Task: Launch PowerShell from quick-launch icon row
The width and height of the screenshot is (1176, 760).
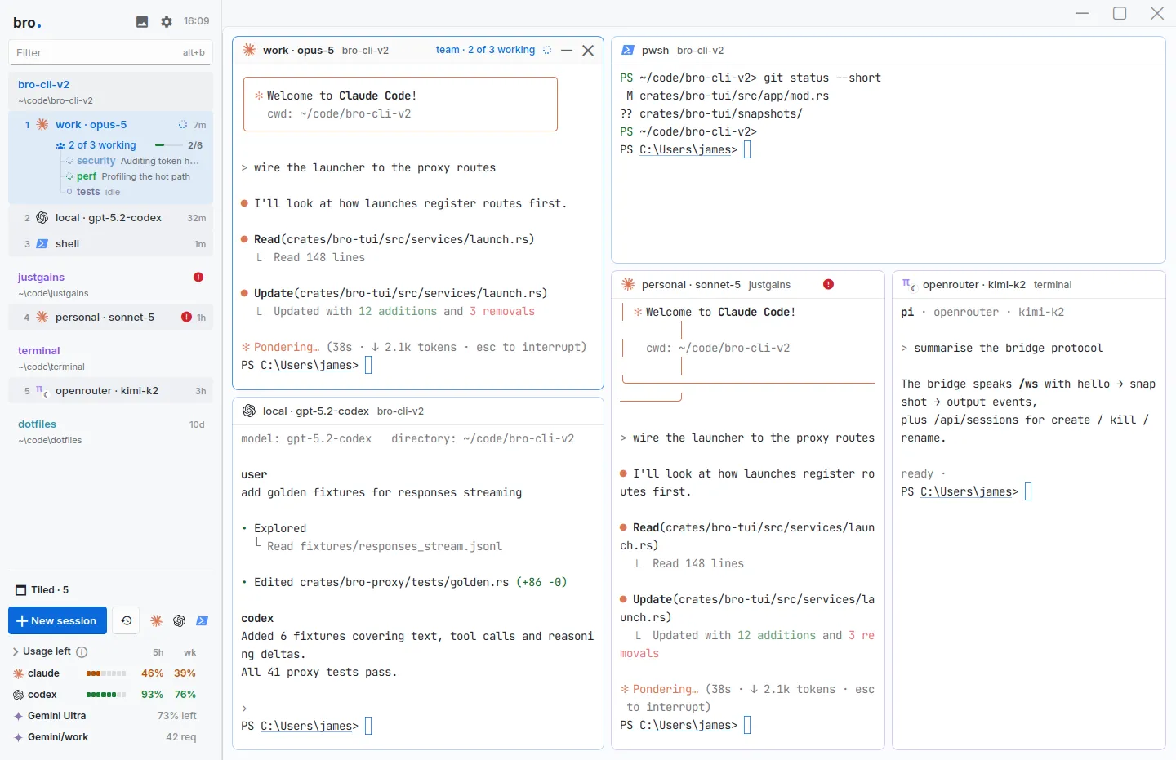Action: pos(203,620)
